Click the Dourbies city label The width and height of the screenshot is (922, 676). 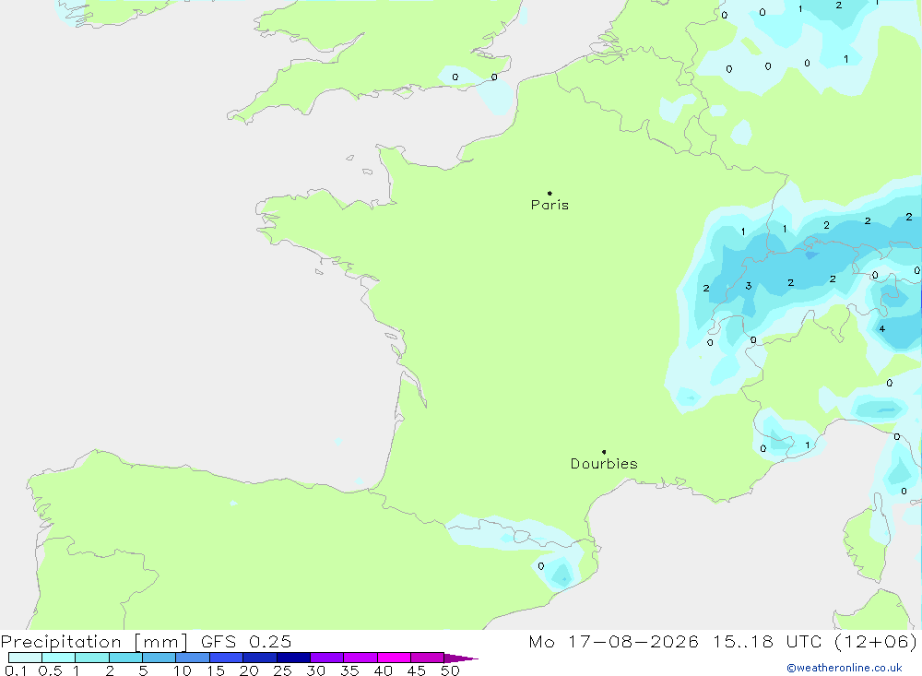click(604, 464)
